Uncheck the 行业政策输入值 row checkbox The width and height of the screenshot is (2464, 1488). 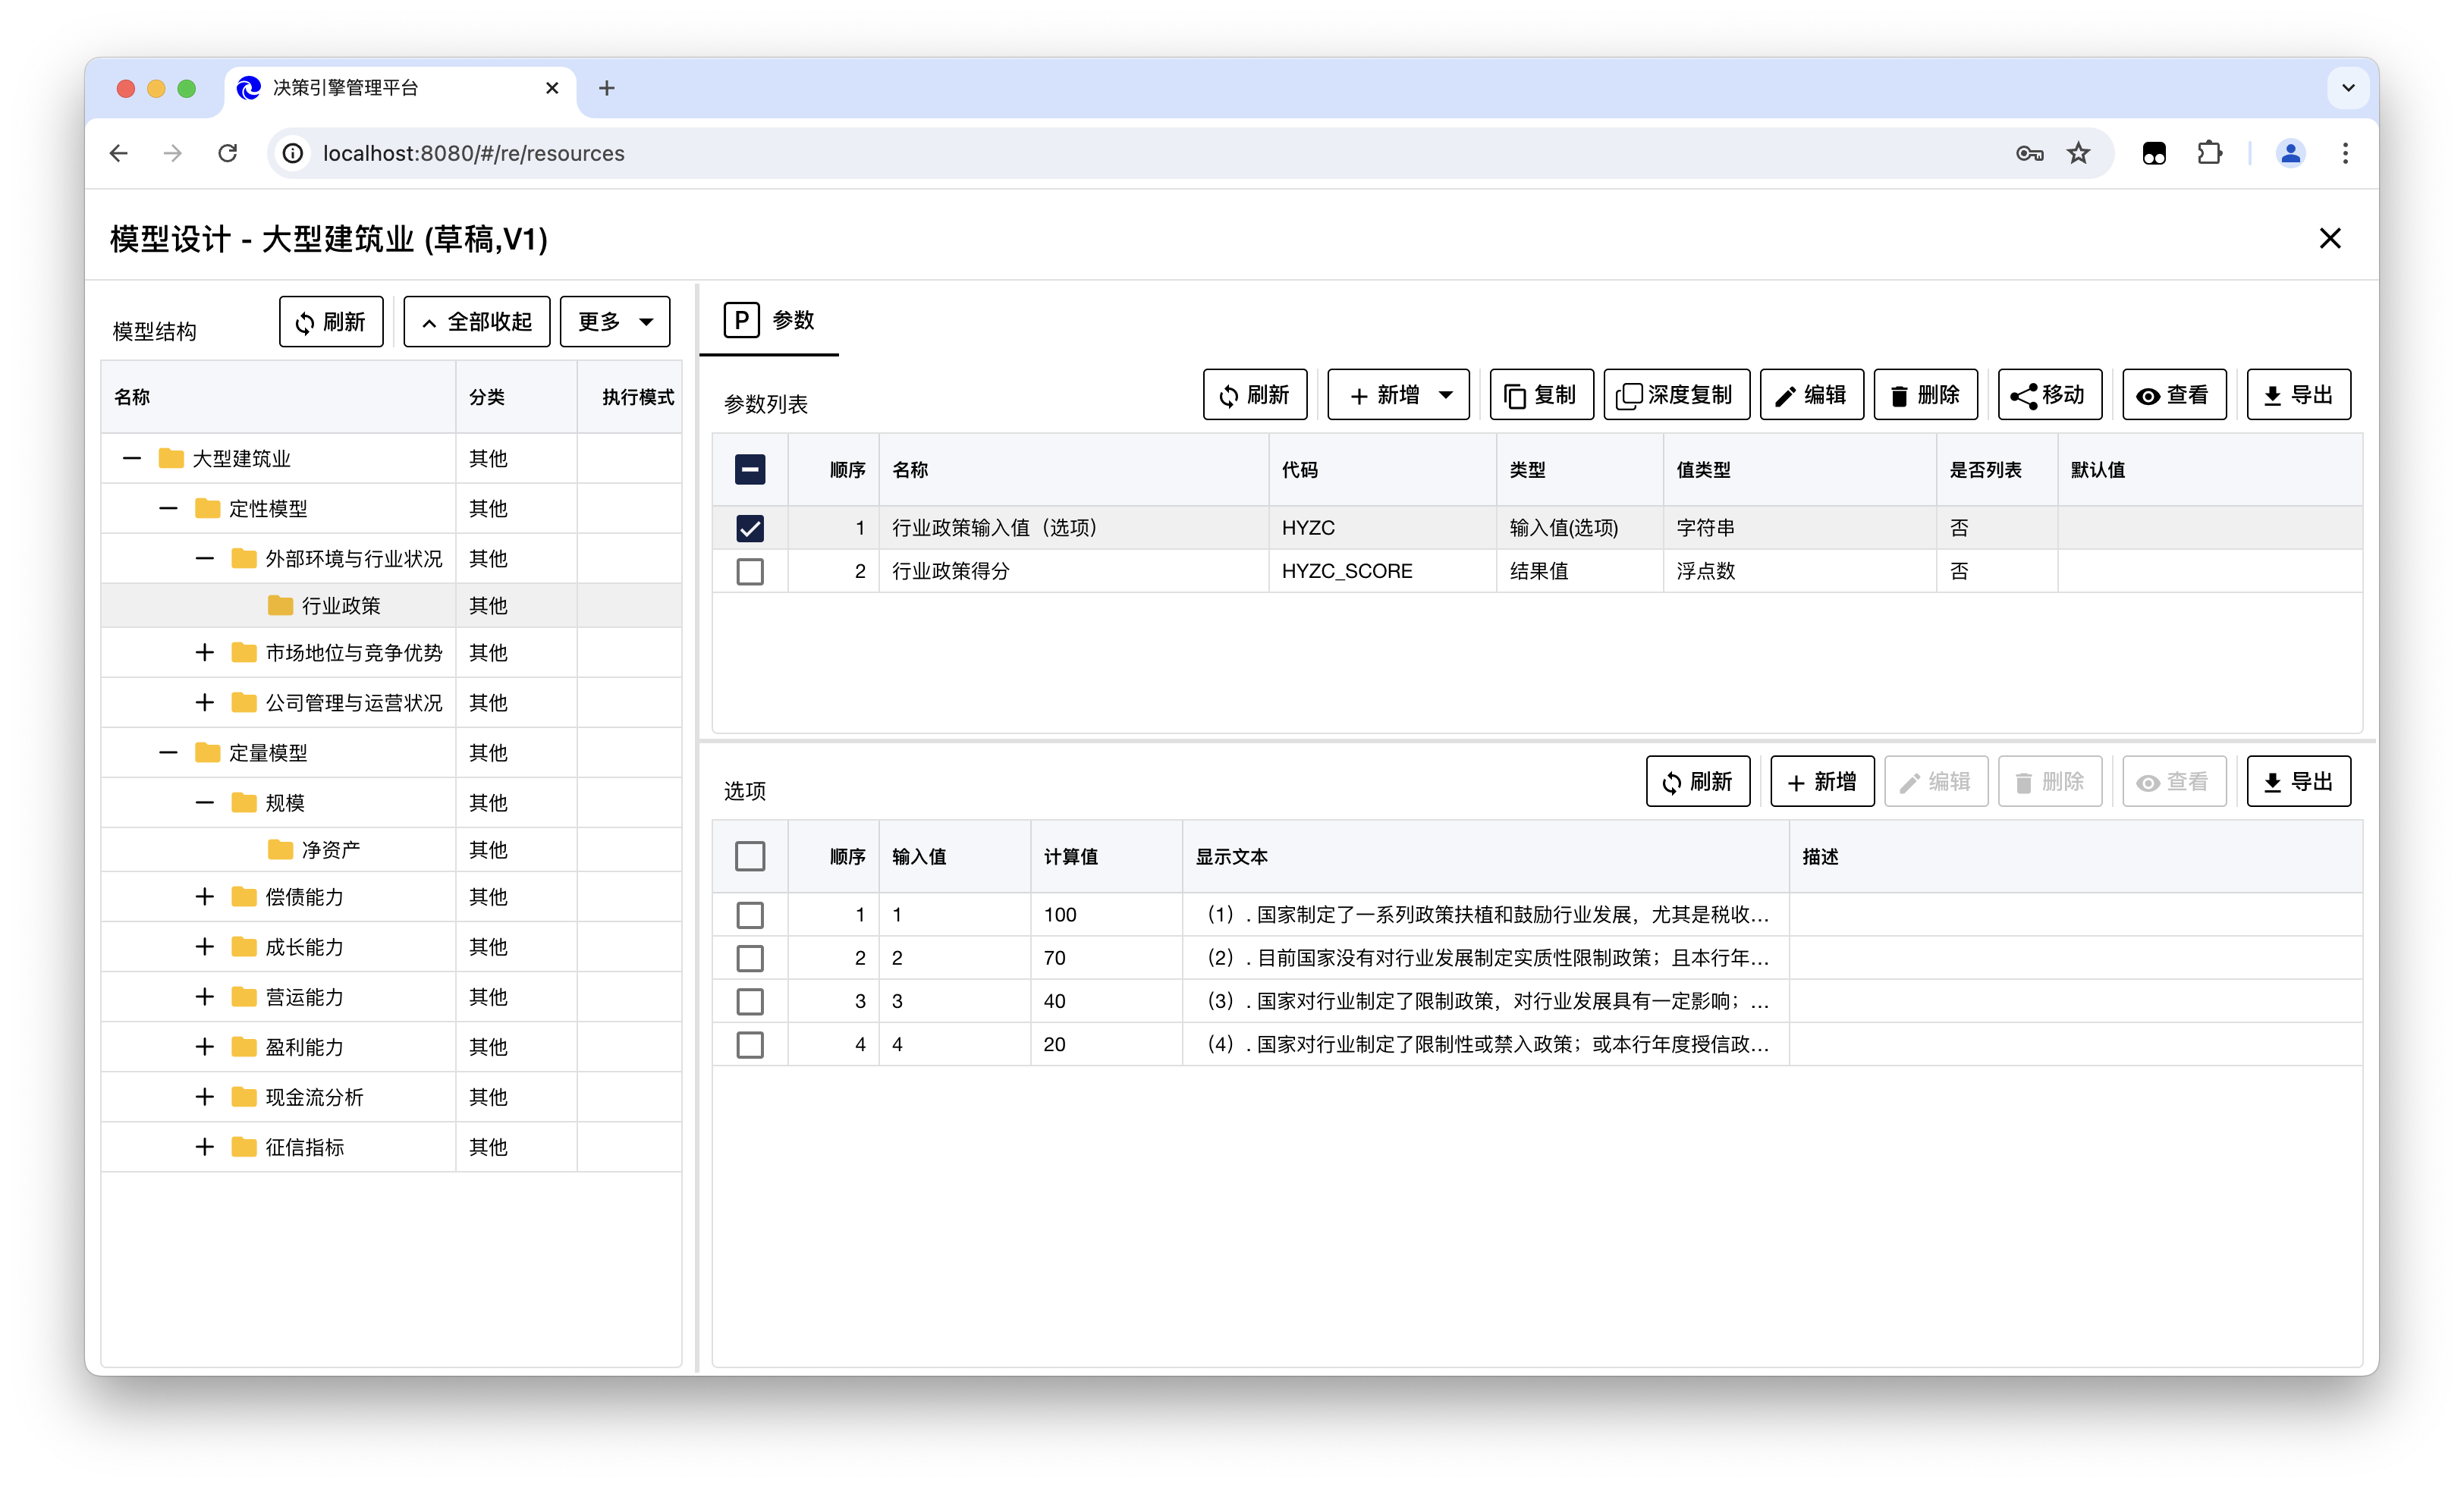click(750, 528)
